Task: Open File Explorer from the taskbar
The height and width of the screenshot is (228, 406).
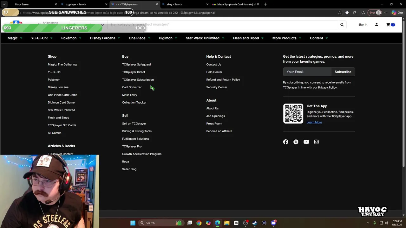Action: 227,223
